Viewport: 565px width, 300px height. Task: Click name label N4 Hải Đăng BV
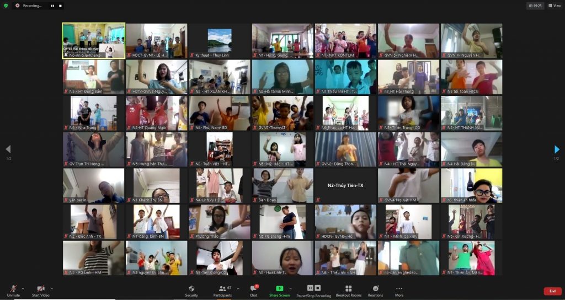[x=461, y=164]
